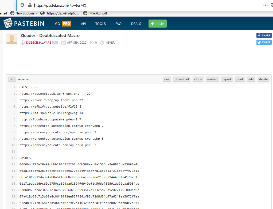Open the FAQ menu item
Image resolution: width=273 pixels, height=209 pixels.
click(x=118, y=24)
